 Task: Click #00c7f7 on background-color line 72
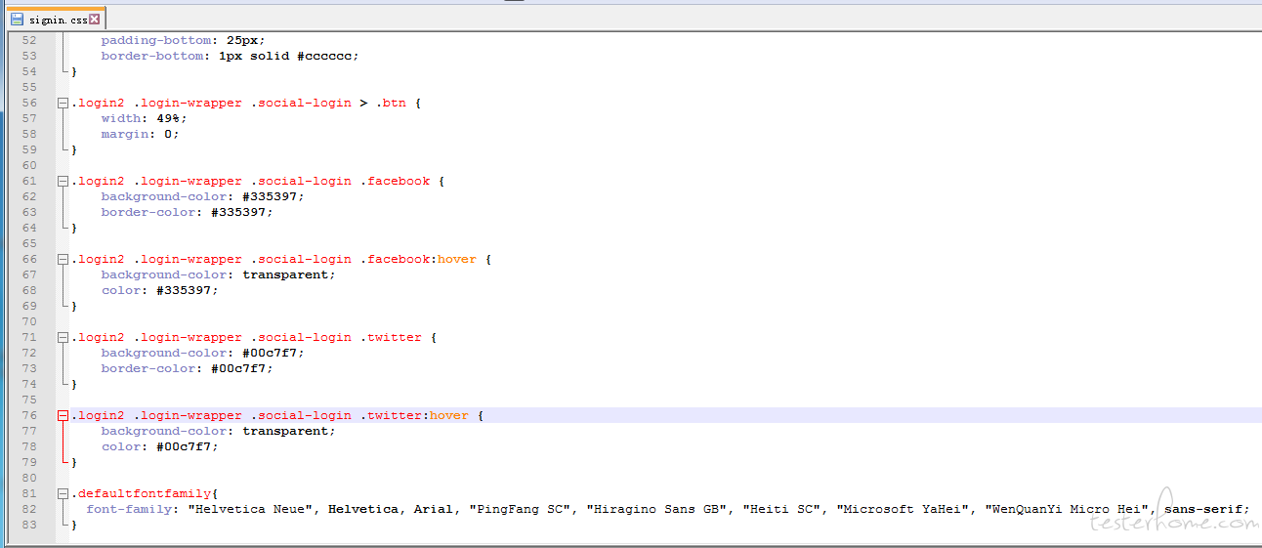[270, 353]
